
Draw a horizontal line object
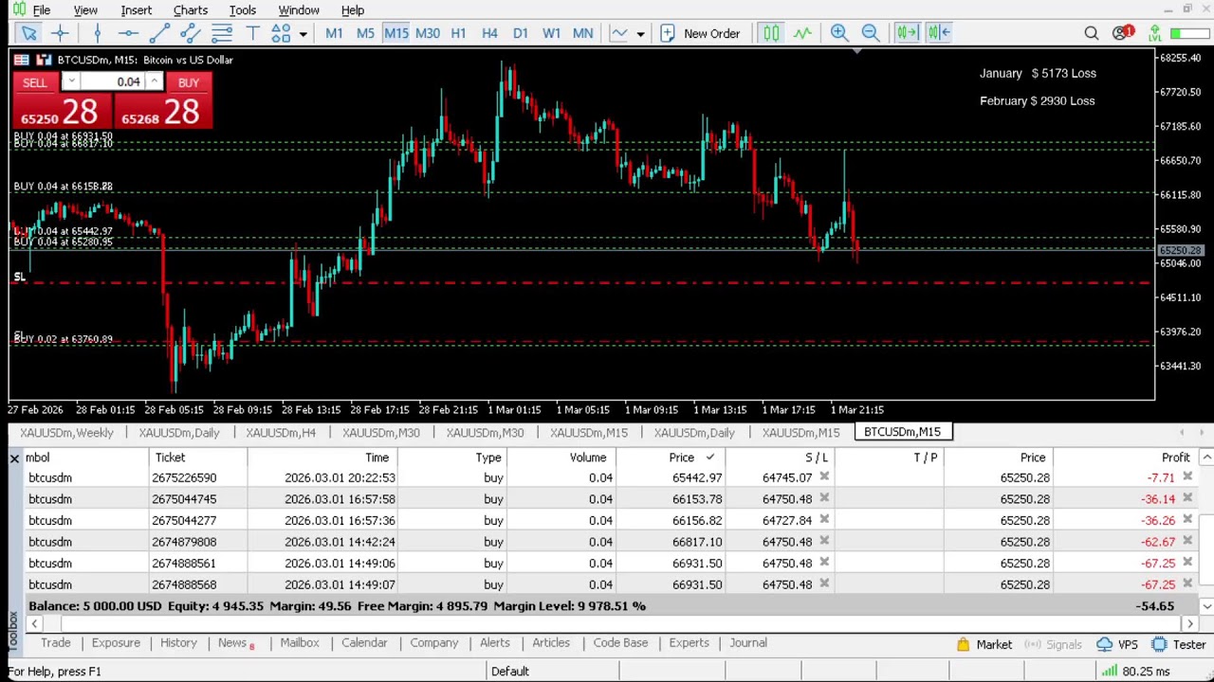pyautogui.click(x=128, y=33)
